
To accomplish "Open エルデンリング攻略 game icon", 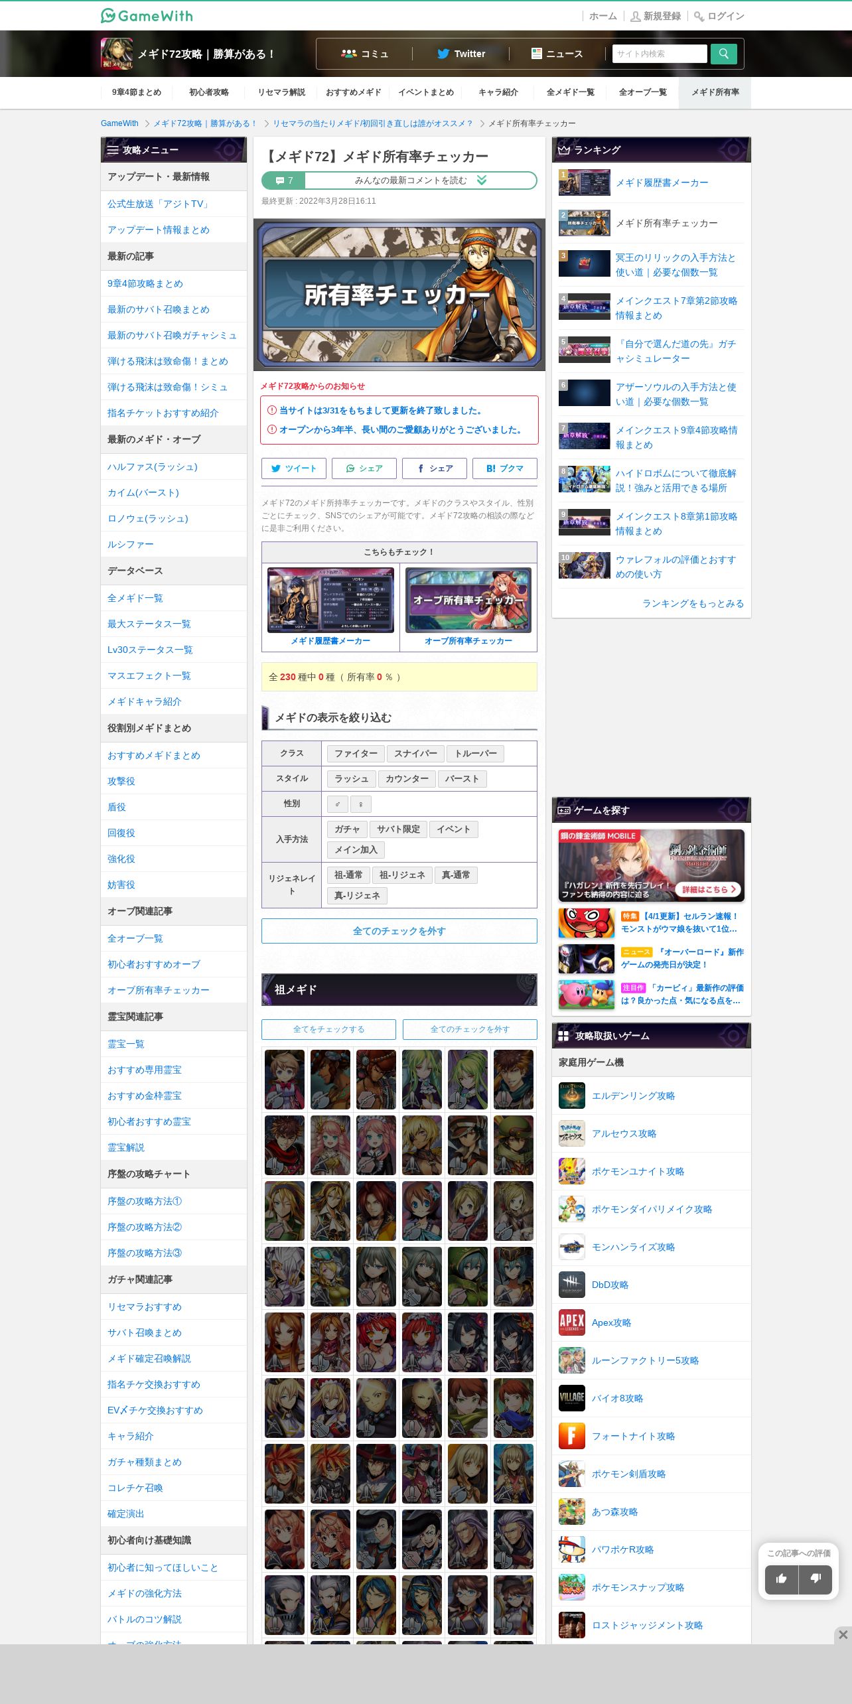I will tap(572, 1096).
